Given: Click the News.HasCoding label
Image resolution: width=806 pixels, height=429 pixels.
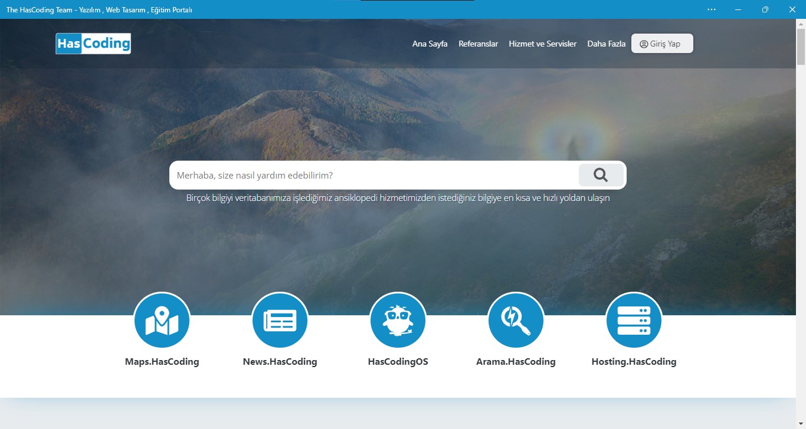Looking at the screenshot, I should (280, 362).
